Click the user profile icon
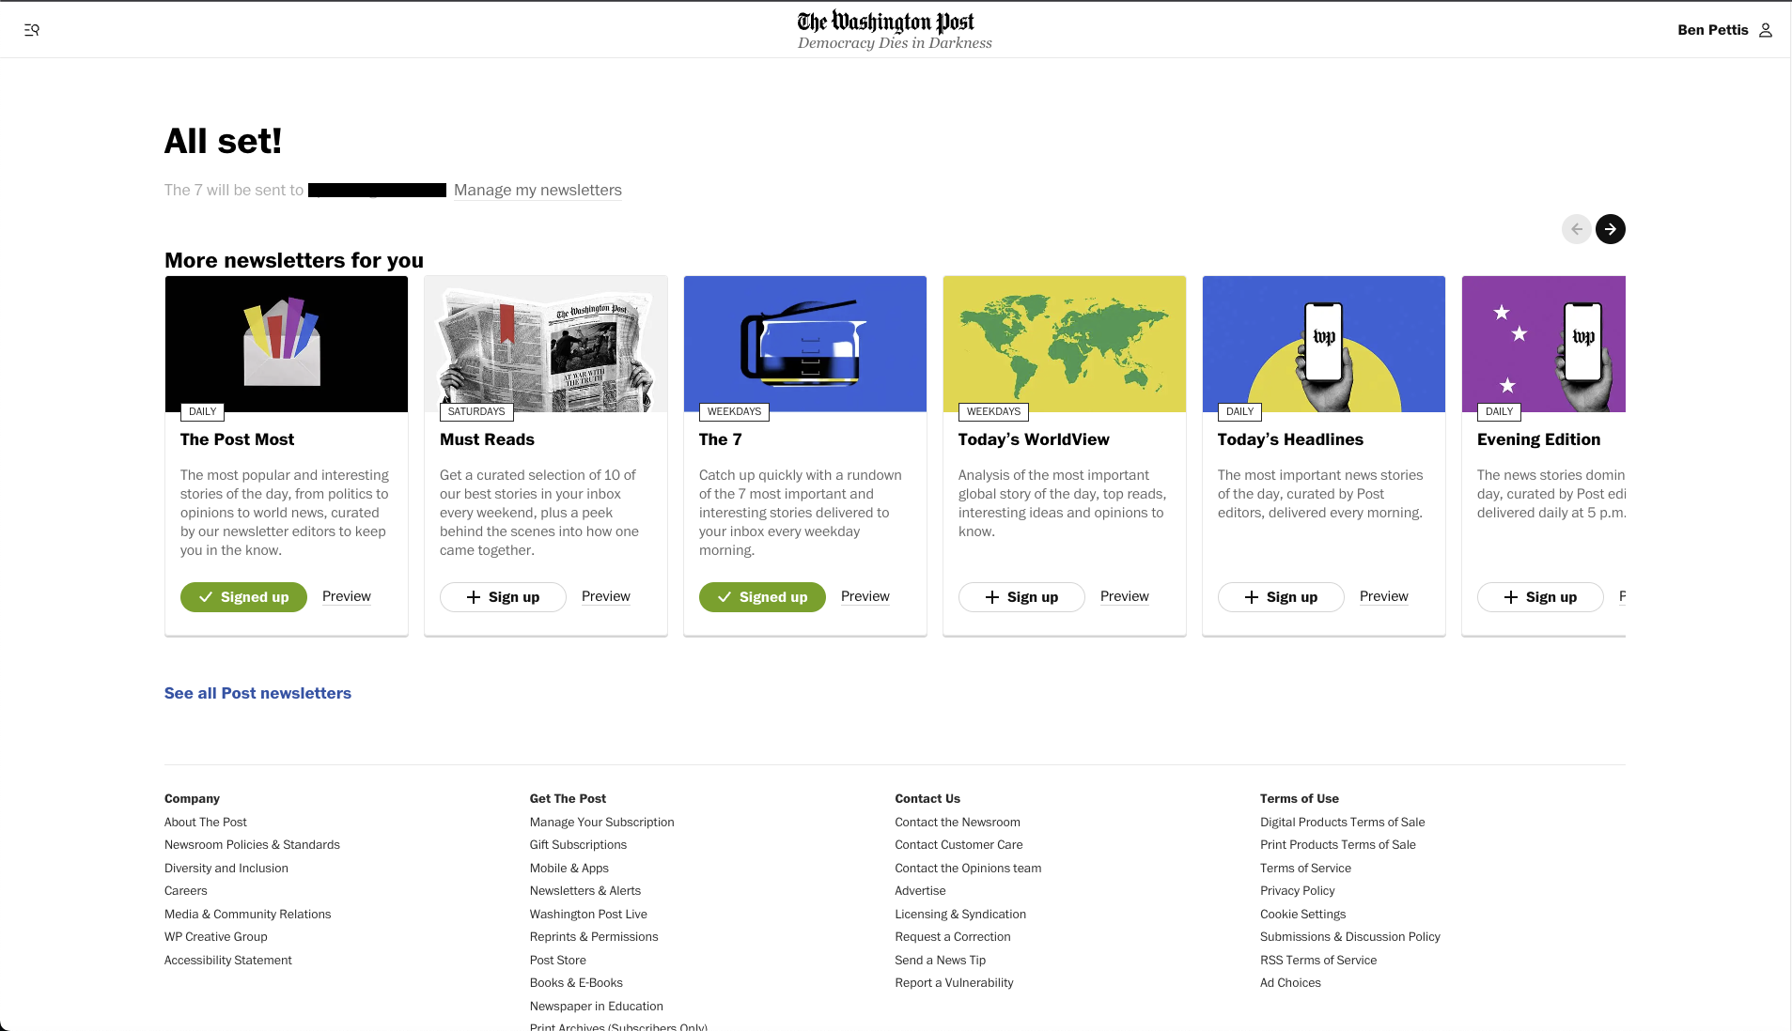 (1766, 30)
